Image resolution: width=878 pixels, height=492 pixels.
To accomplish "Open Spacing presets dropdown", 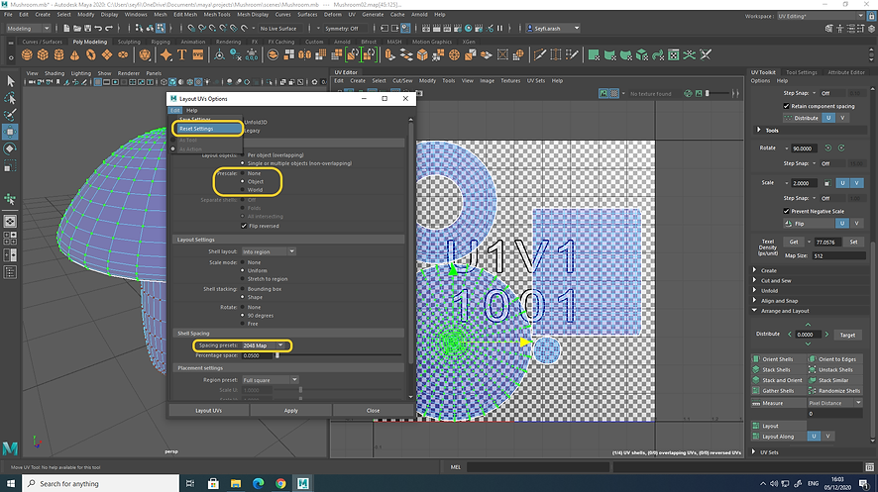I will [264, 345].
